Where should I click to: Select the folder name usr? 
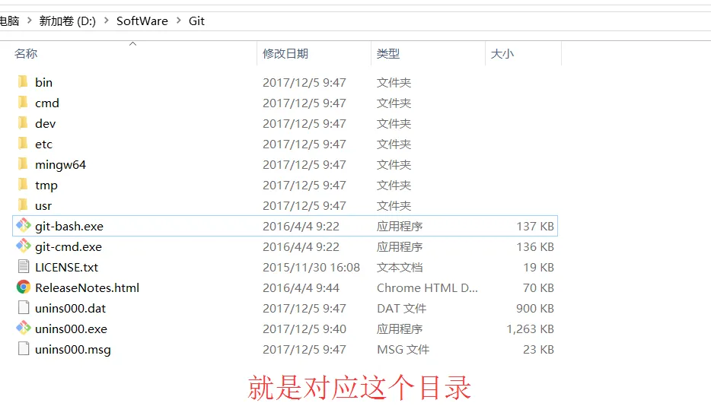coord(43,206)
